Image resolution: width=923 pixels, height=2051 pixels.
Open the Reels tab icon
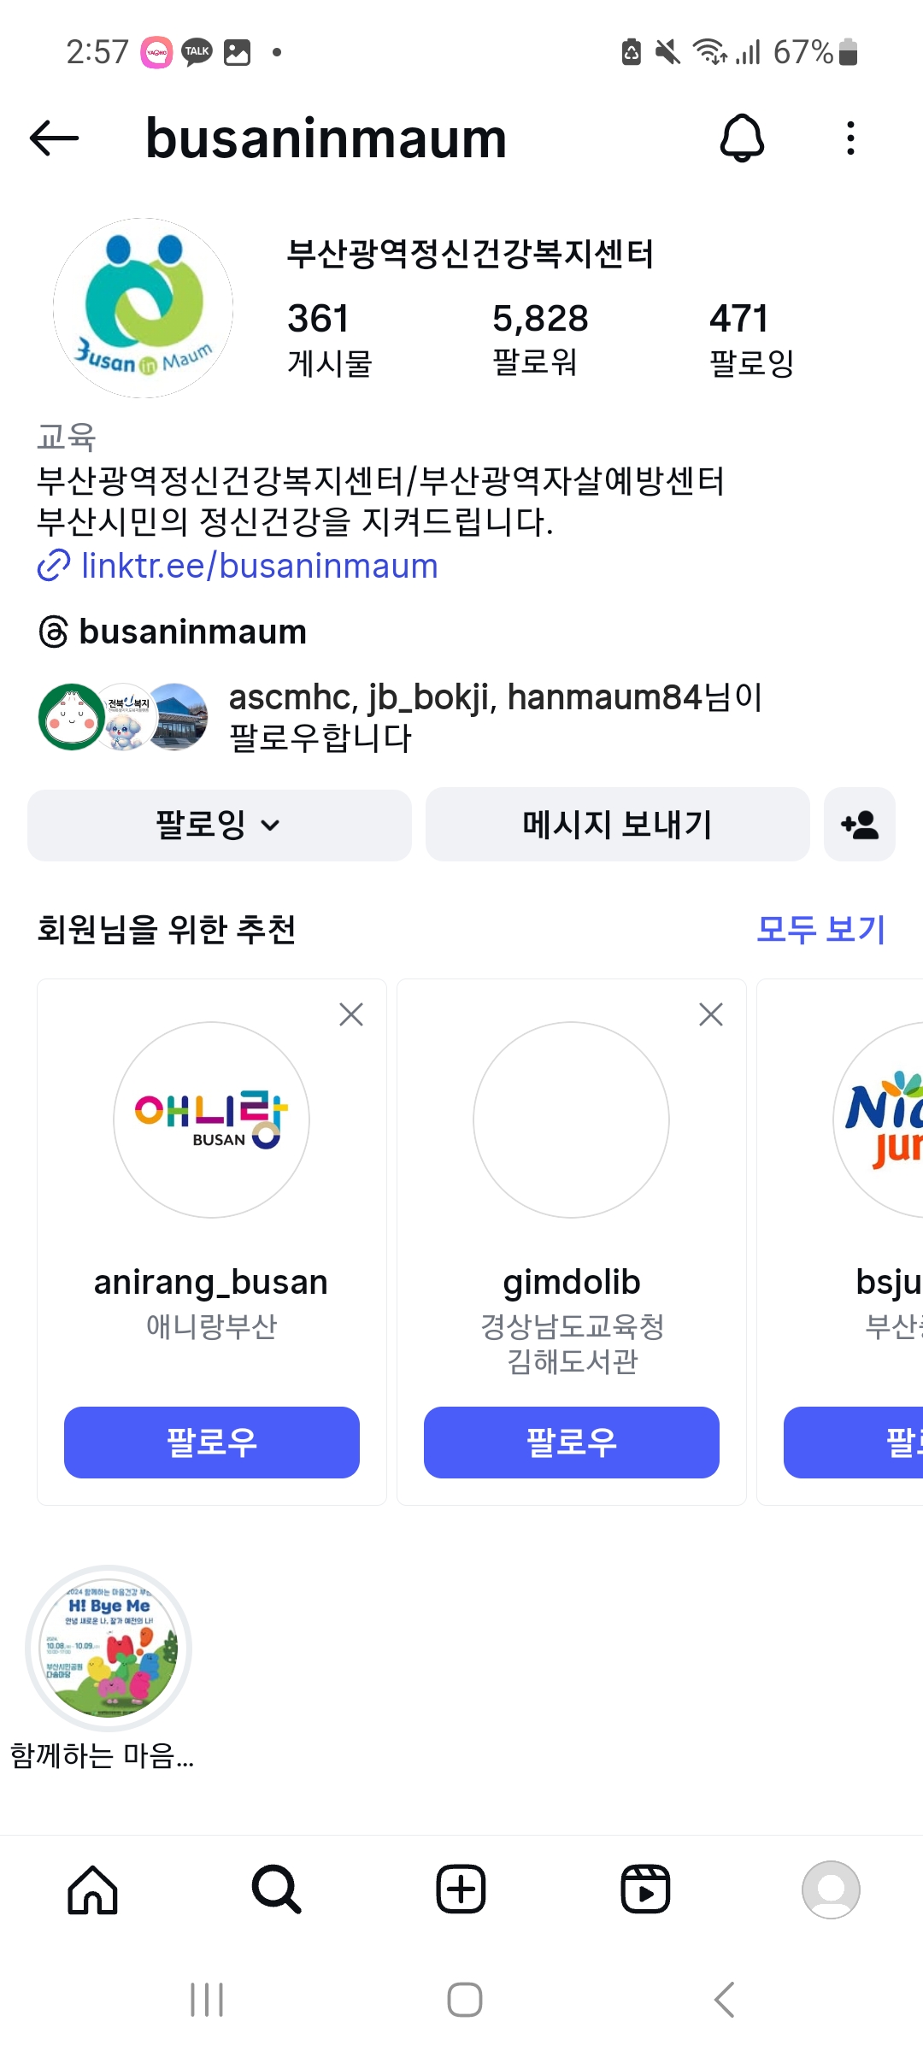(645, 1889)
